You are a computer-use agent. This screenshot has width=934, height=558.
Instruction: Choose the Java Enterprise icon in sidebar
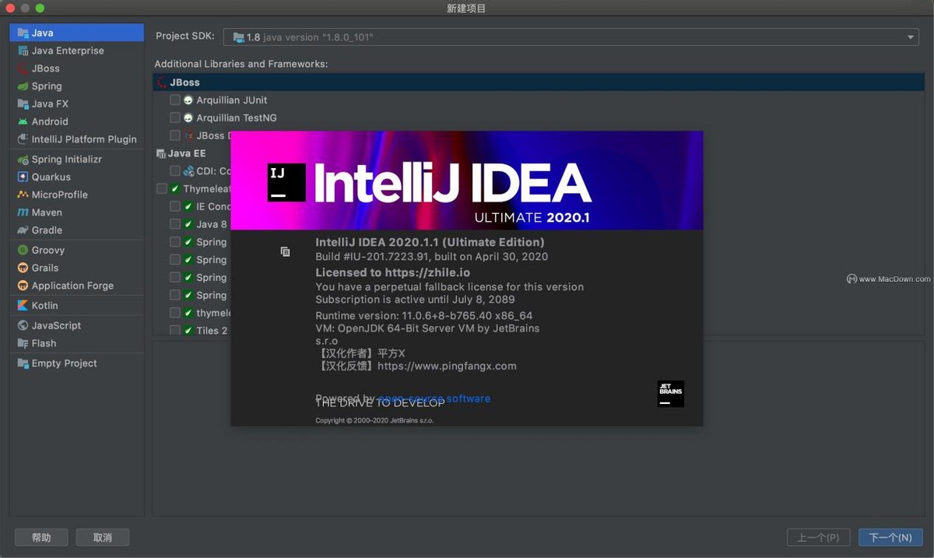[x=23, y=51]
